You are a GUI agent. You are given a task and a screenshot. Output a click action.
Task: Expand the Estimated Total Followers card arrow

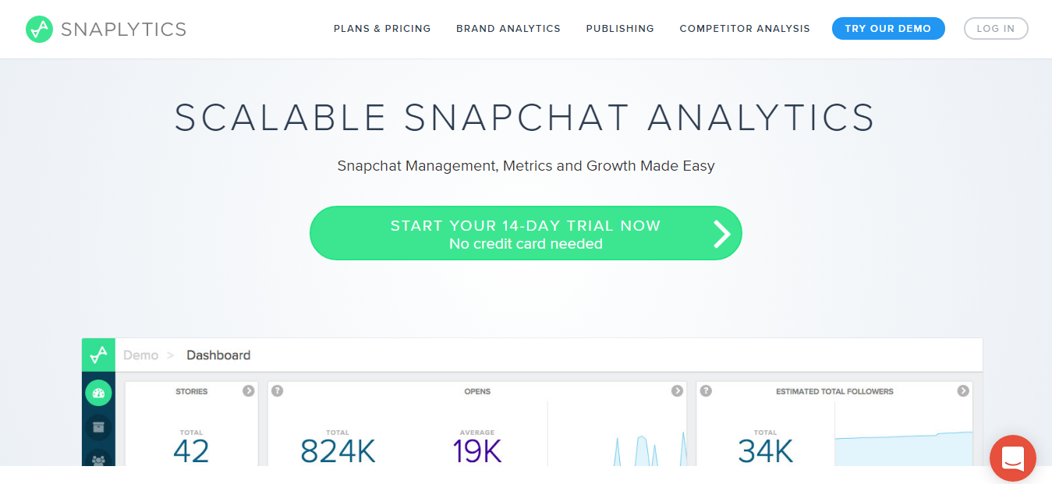963,391
